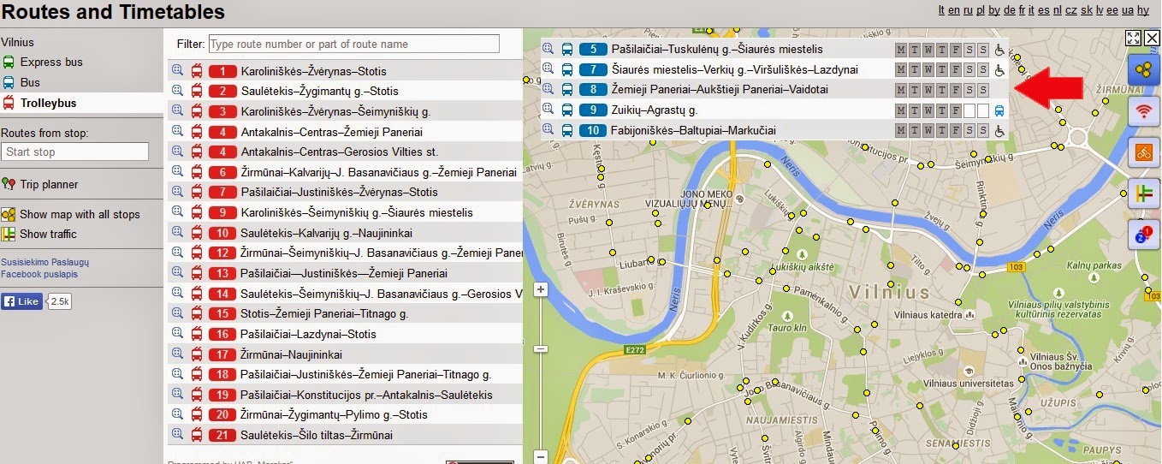Viewport: 1162px width, 464px height.
Task: Switch language to hy
Action: click(x=1143, y=10)
